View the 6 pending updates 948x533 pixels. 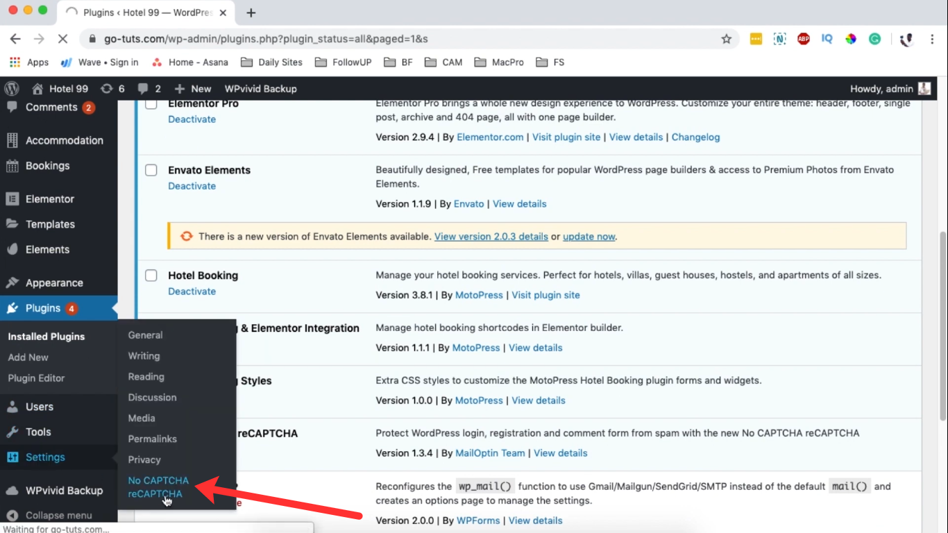[x=112, y=88]
